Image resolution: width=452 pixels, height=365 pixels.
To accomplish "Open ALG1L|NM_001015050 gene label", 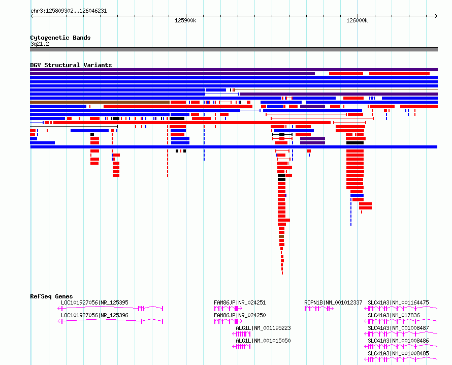I will coord(263,341).
